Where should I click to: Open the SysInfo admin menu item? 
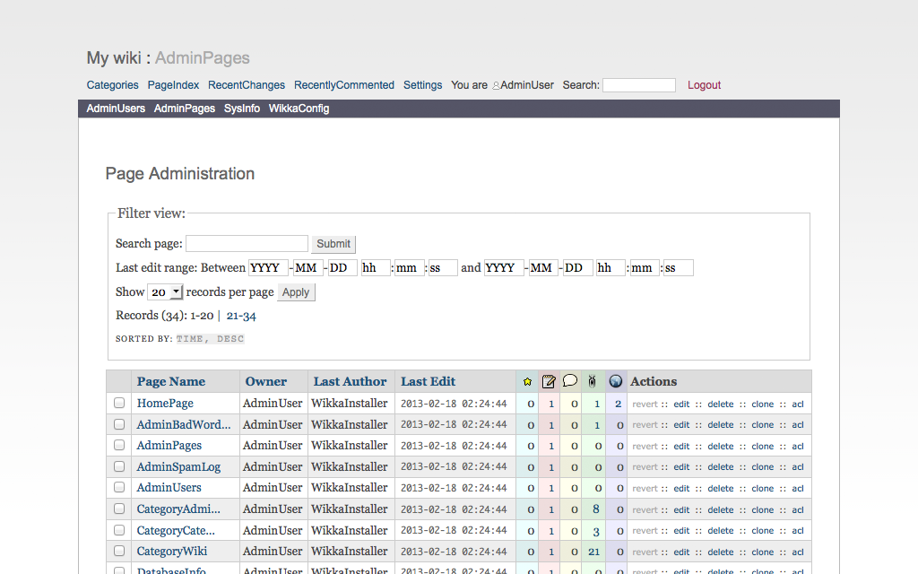click(x=242, y=109)
